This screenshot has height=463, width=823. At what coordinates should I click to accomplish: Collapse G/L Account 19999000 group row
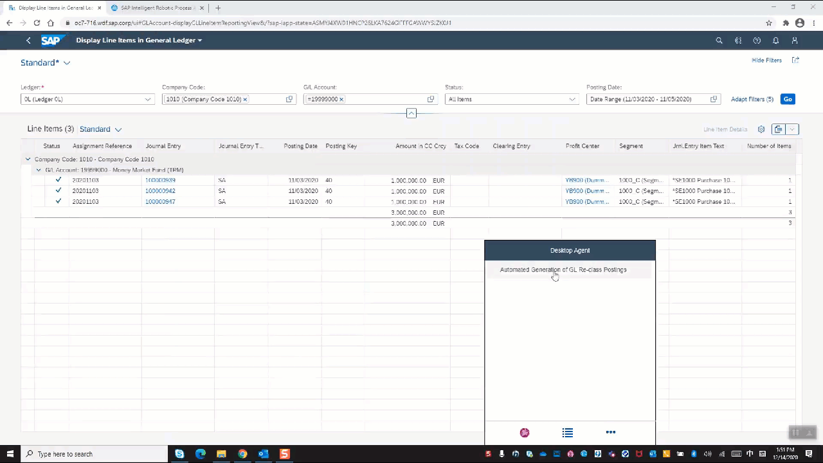(39, 170)
